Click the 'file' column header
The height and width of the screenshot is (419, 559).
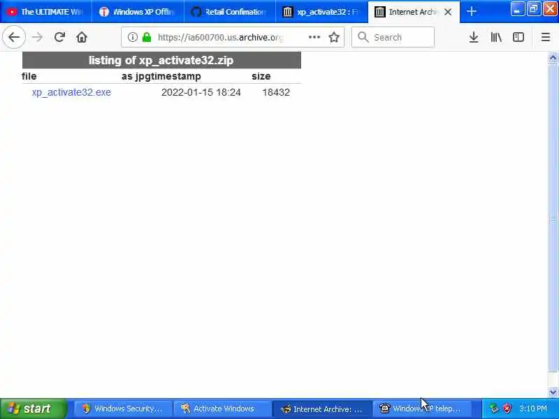coord(29,76)
